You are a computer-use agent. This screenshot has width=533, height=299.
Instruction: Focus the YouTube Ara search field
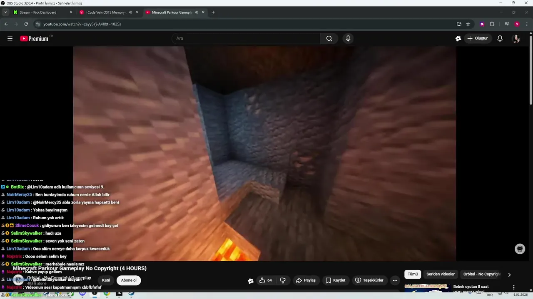246,39
